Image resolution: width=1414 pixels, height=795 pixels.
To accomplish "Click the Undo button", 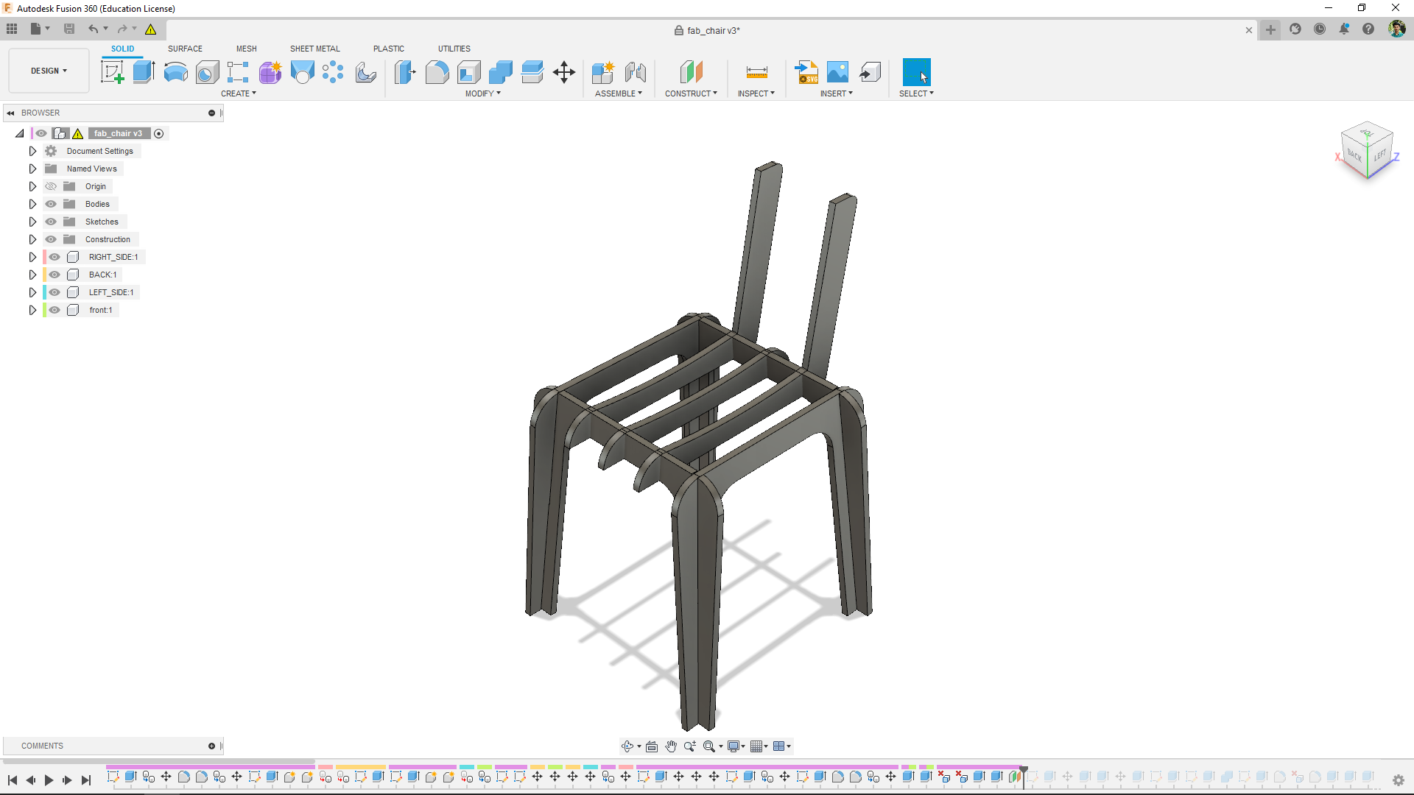I will coord(94,29).
